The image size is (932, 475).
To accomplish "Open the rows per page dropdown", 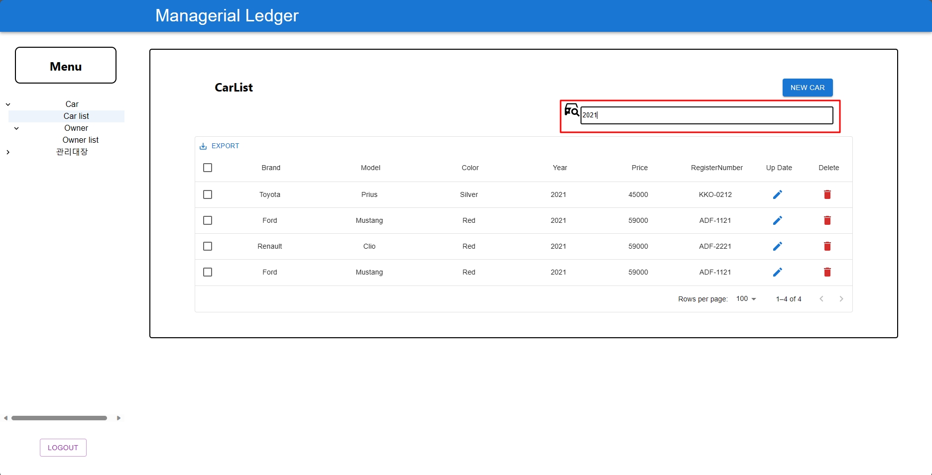I will [x=746, y=299].
